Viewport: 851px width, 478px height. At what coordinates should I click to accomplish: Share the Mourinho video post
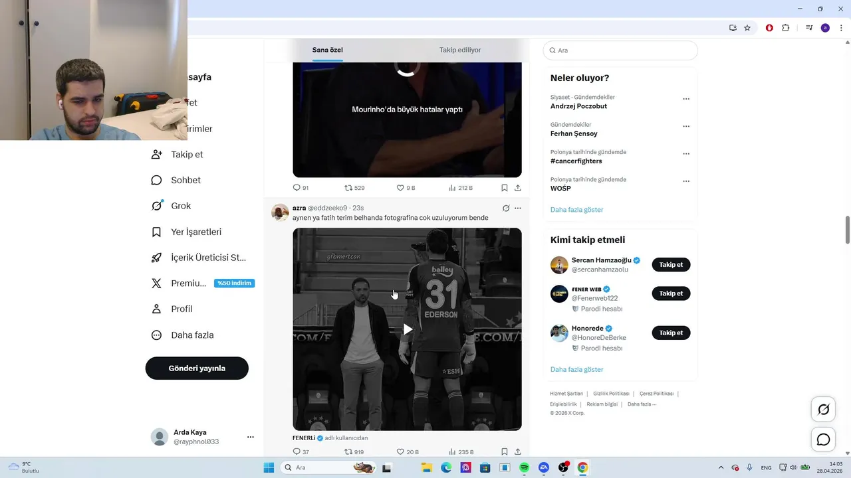pyautogui.click(x=518, y=188)
